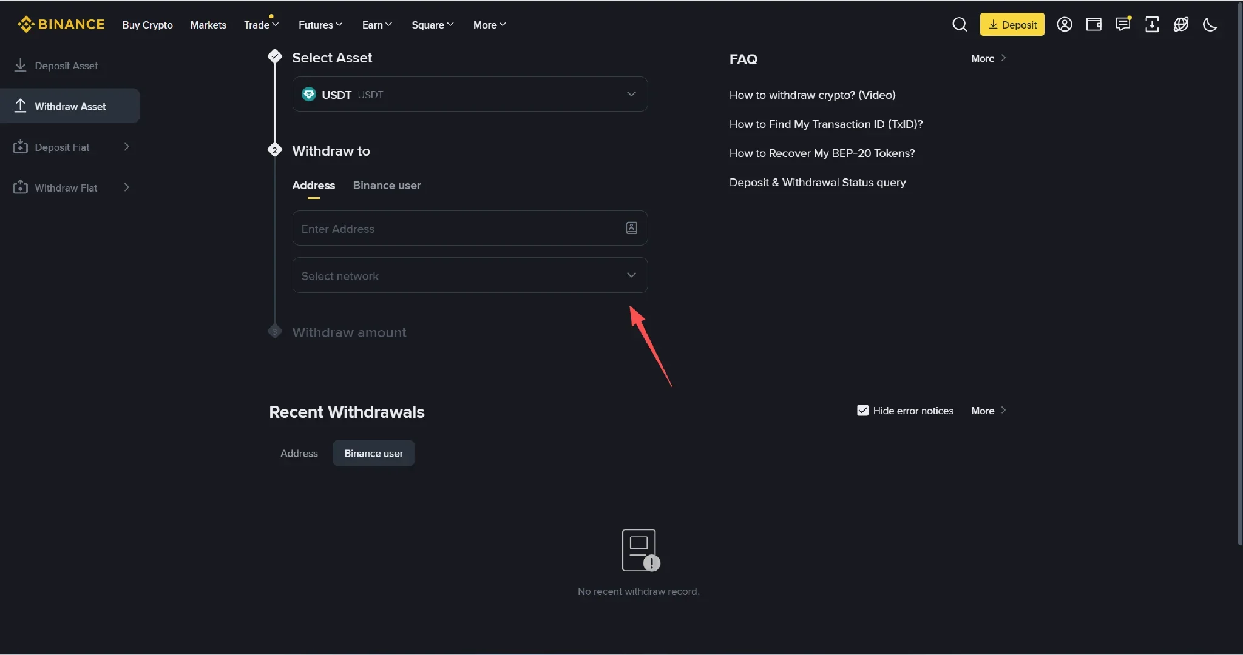The height and width of the screenshot is (655, 1243).
Task: Click the yellow Deposit button
Action: tap(1012, 24)
